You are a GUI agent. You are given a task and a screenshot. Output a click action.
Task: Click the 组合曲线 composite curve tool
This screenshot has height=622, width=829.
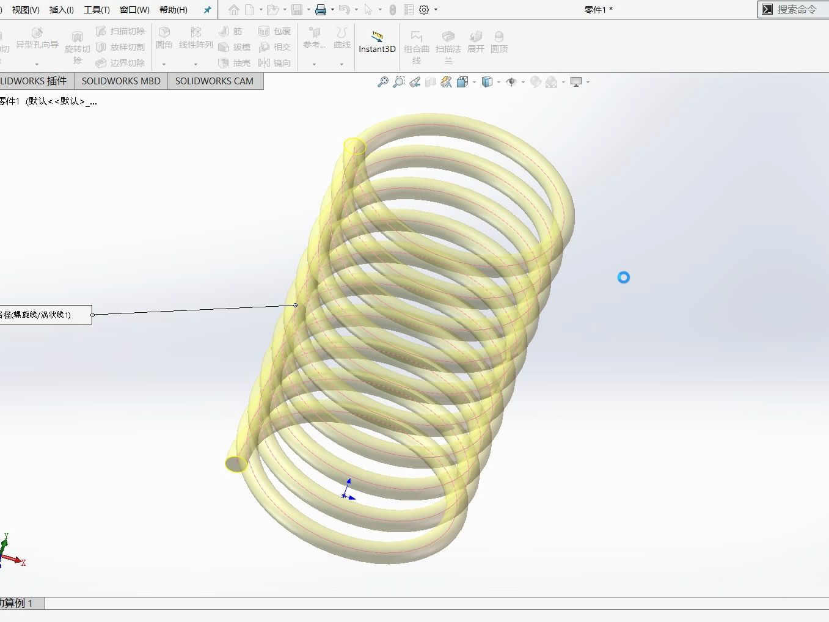[x=417, y=48]
